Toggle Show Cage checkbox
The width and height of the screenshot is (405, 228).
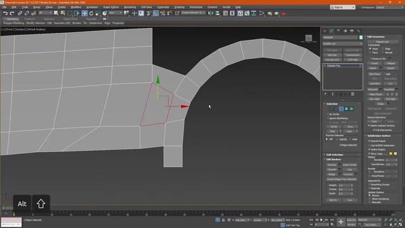(370, 153)
